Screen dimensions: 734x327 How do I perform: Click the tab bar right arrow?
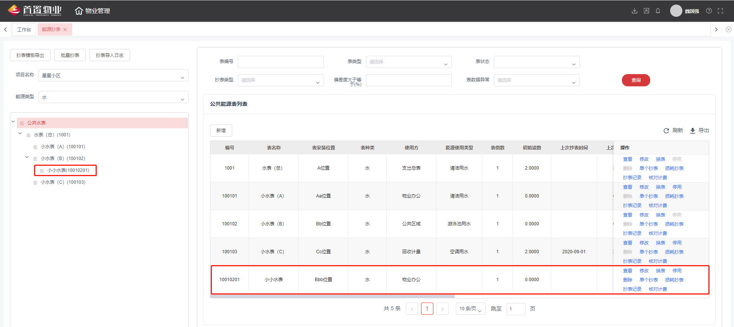(716, 29)
